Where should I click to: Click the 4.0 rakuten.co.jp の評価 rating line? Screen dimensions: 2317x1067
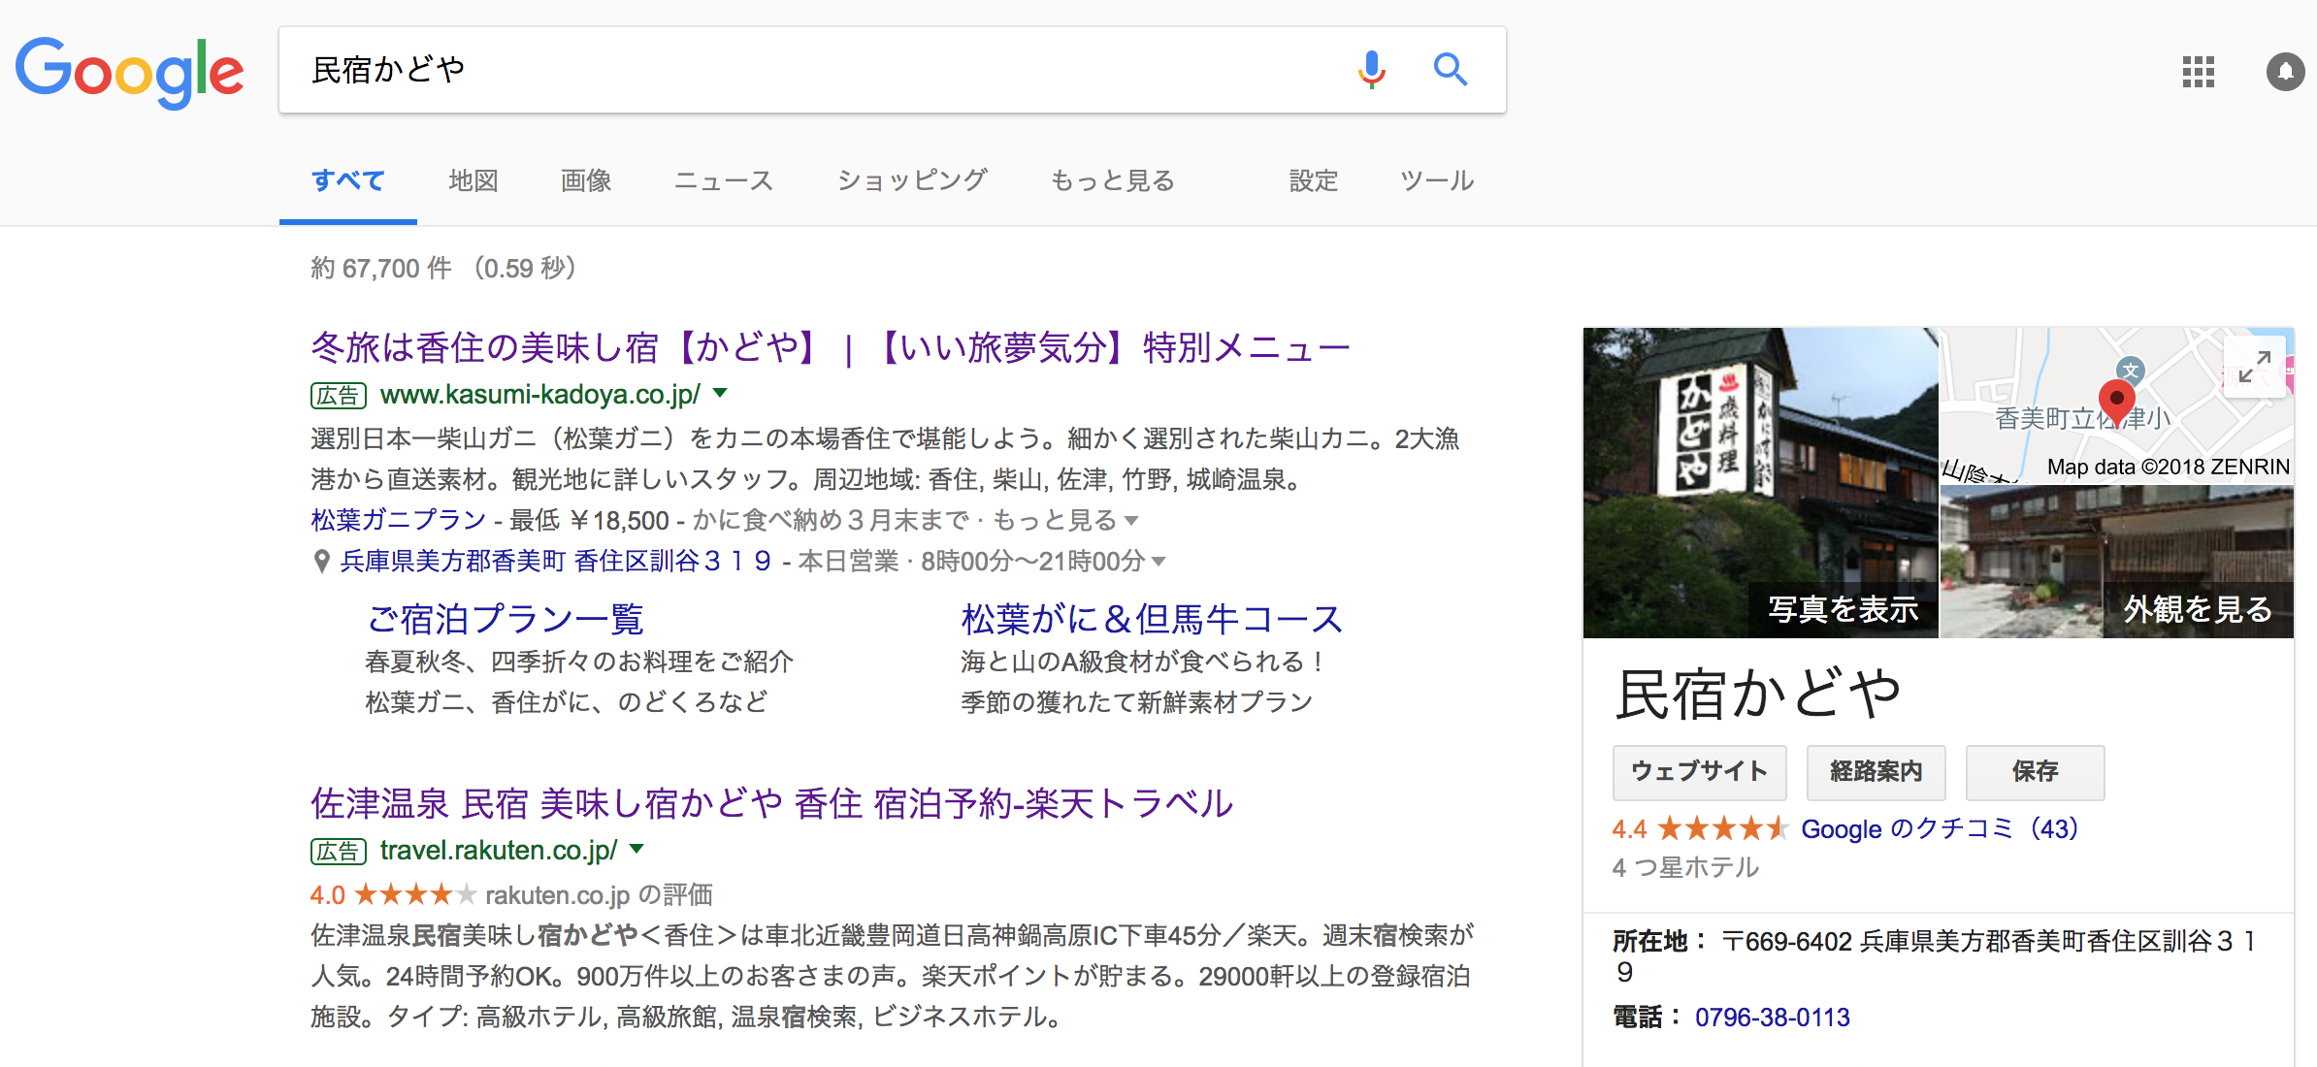(x=511, y=894)
